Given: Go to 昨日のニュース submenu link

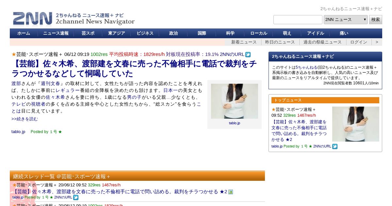Looking at the screenshot, I should 280,42.
